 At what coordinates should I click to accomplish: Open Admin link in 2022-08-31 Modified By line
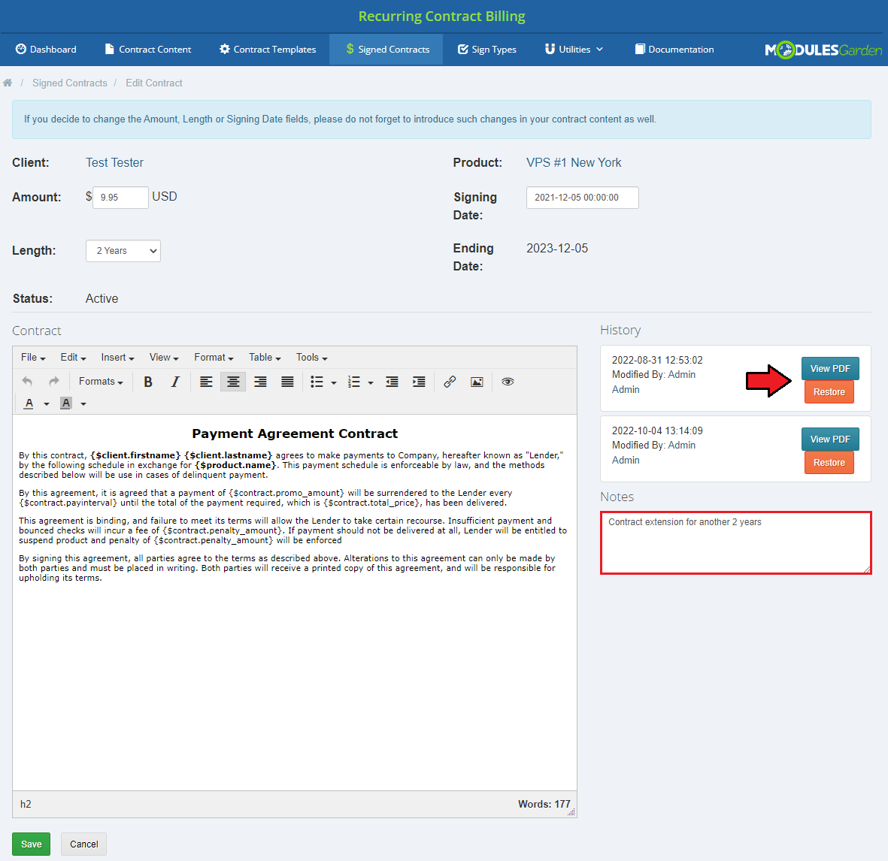681,374
